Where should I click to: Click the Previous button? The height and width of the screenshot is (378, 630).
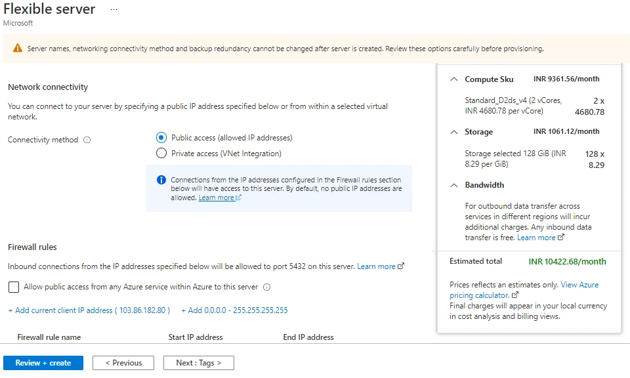point(123,362)
